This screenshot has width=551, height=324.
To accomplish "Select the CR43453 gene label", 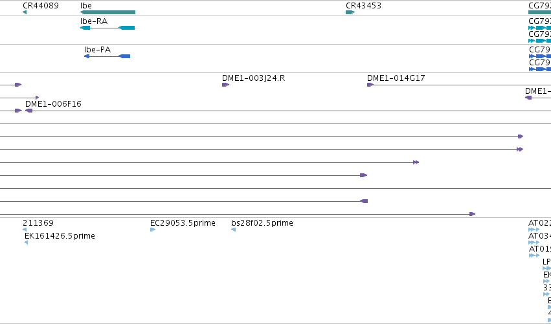I will pyautogui.click(x=363, y=6).
